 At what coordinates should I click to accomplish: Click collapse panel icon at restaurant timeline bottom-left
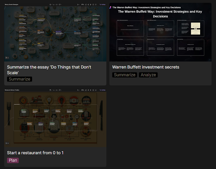(7, 143)
